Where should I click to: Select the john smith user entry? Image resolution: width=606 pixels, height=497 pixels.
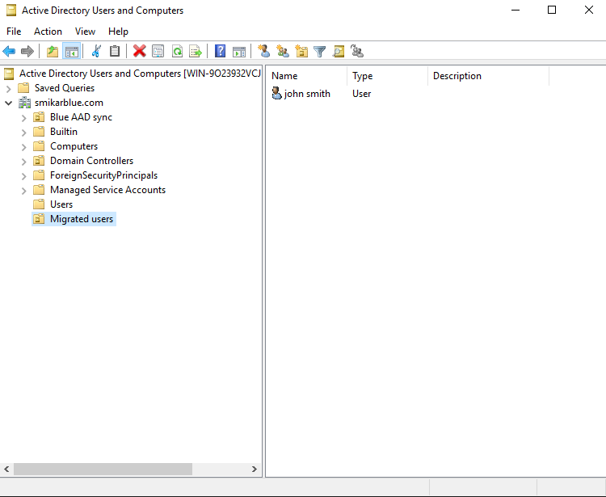(307, 94)
